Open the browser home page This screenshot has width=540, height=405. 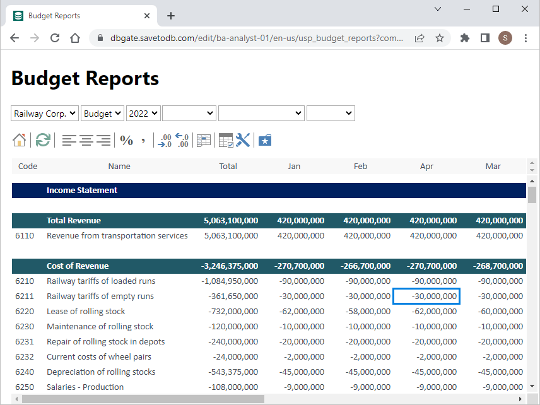75,38
